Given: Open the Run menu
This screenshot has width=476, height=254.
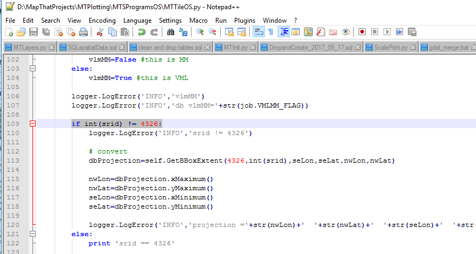Looking at the screenshot, I should click(221, 21).
